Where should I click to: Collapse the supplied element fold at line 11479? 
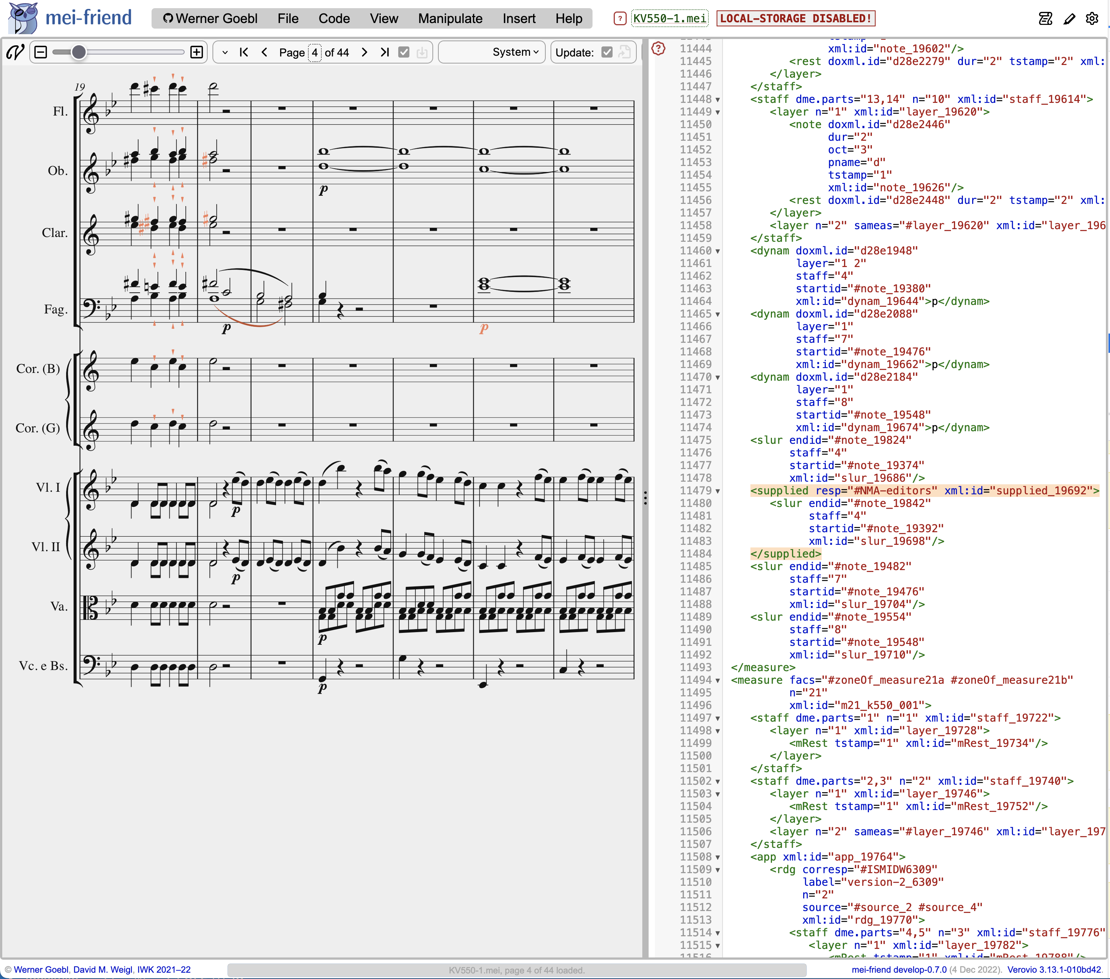(718, 491)
